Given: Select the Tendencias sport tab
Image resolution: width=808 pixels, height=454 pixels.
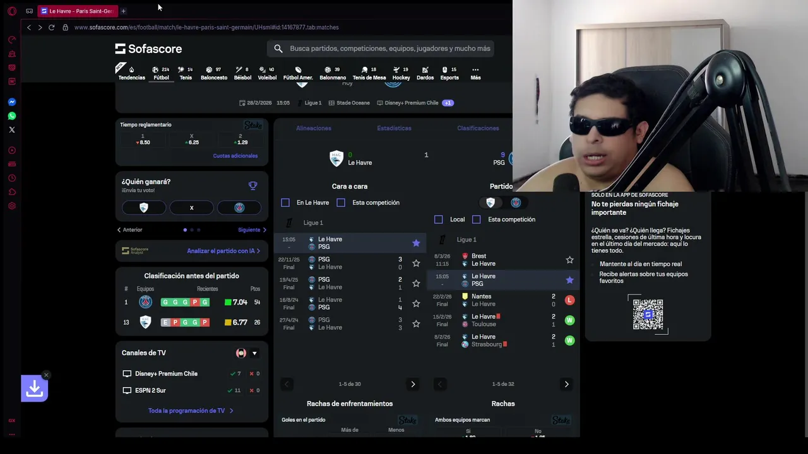Looking at the screenshot, I should click(x=131, y=73).
